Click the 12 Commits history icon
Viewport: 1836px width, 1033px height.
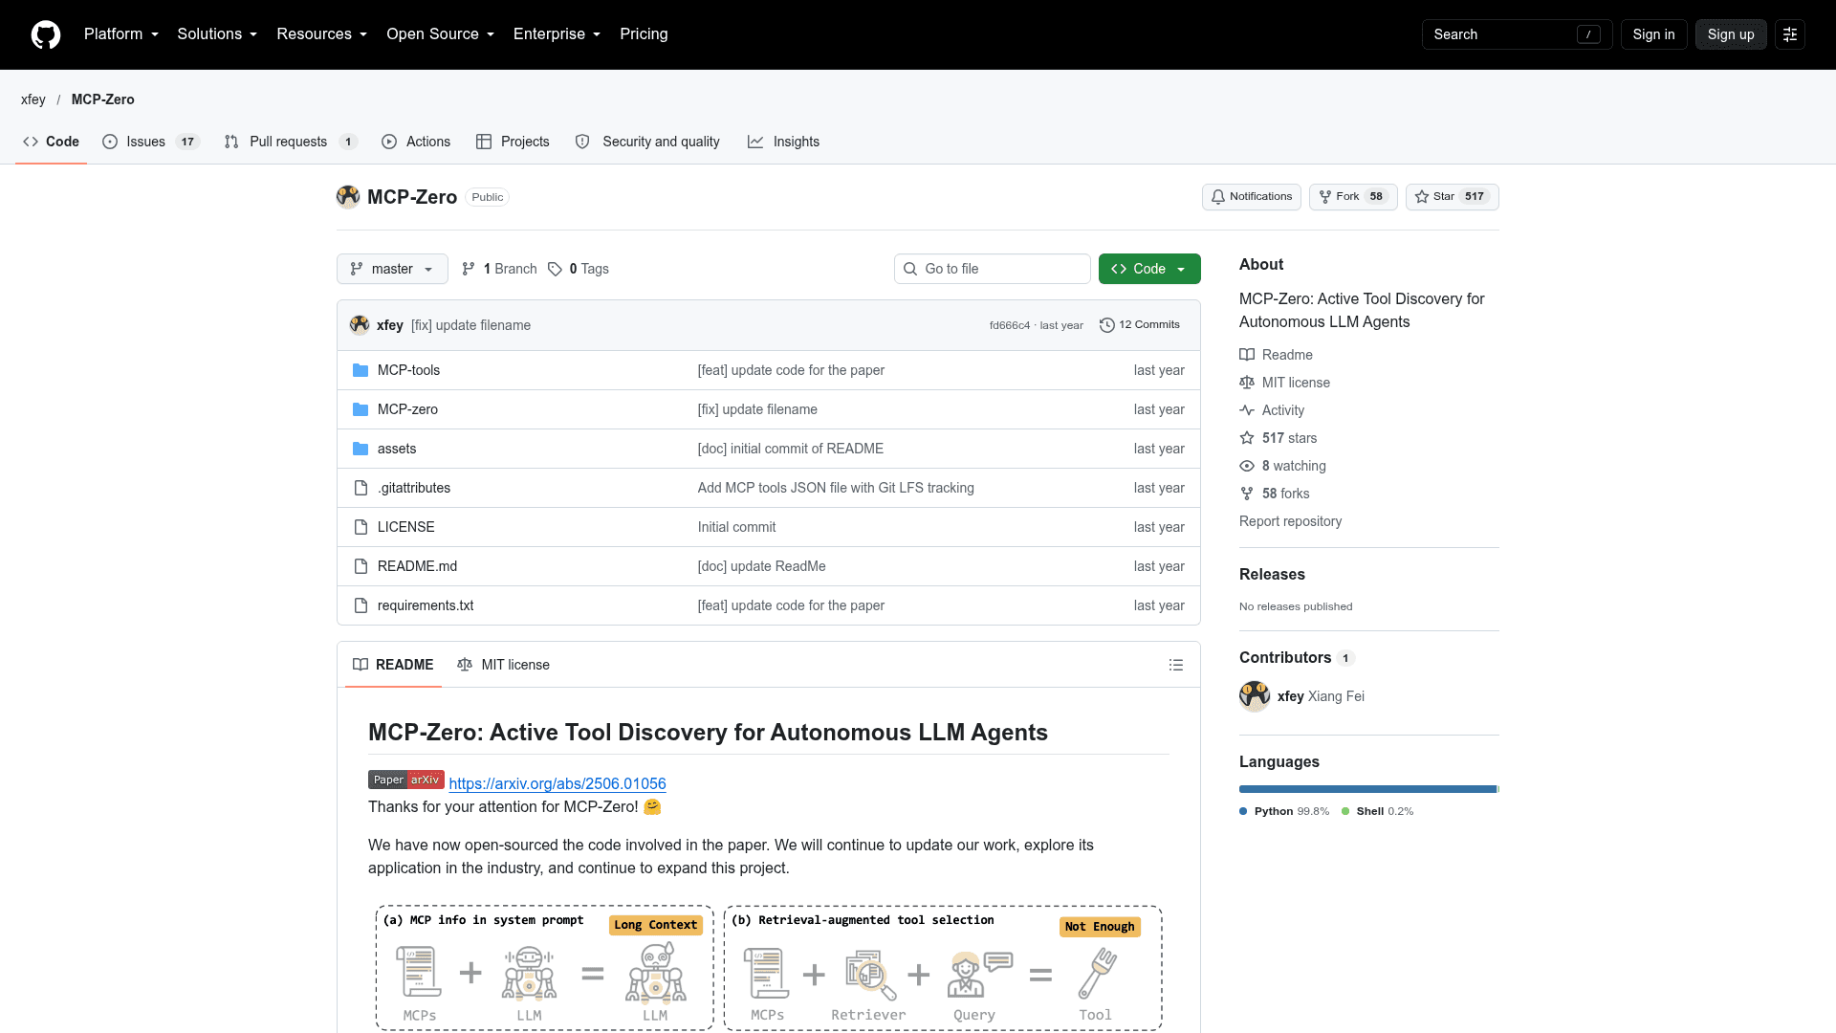[1107, 325]
